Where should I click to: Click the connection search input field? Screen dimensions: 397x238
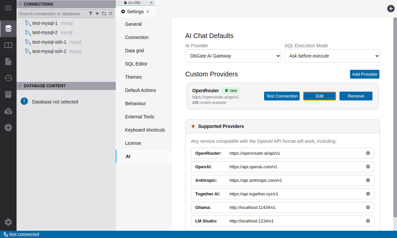[x=52, y=14]
